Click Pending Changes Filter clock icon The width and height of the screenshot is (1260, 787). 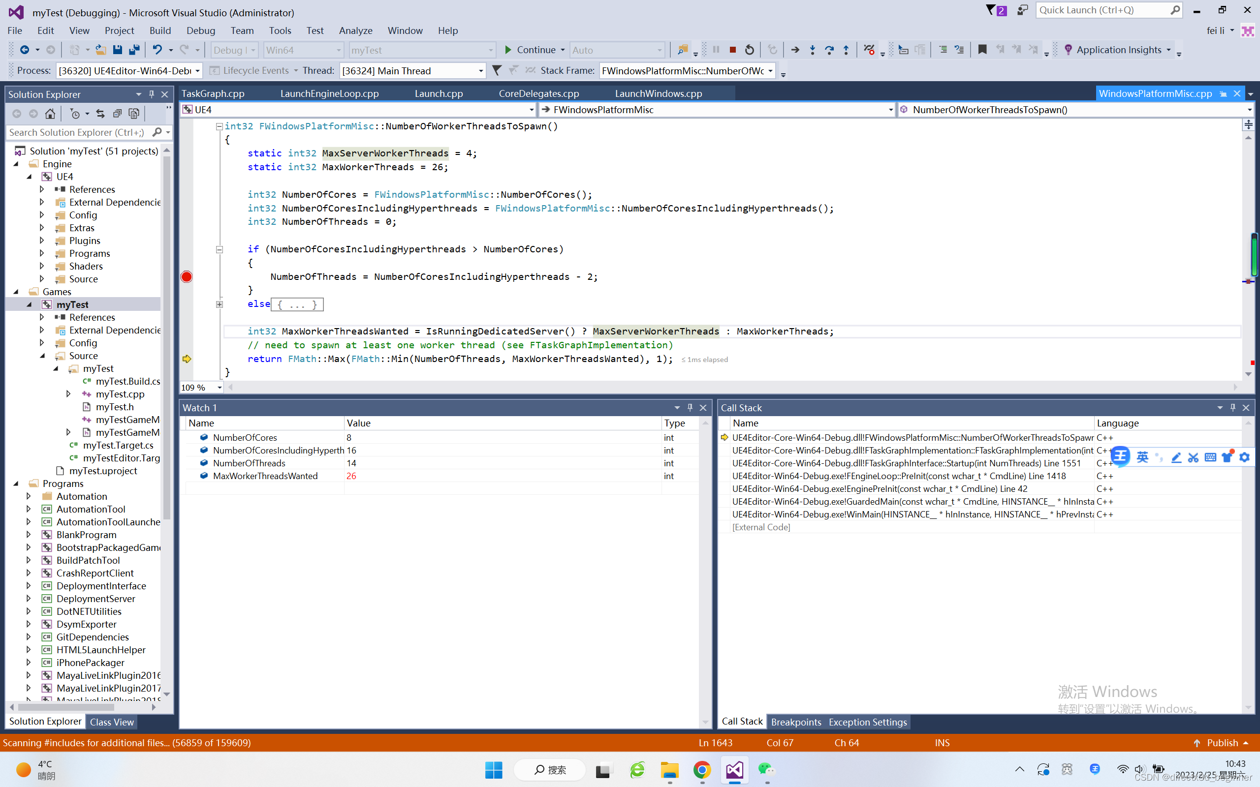pos(75,114)
